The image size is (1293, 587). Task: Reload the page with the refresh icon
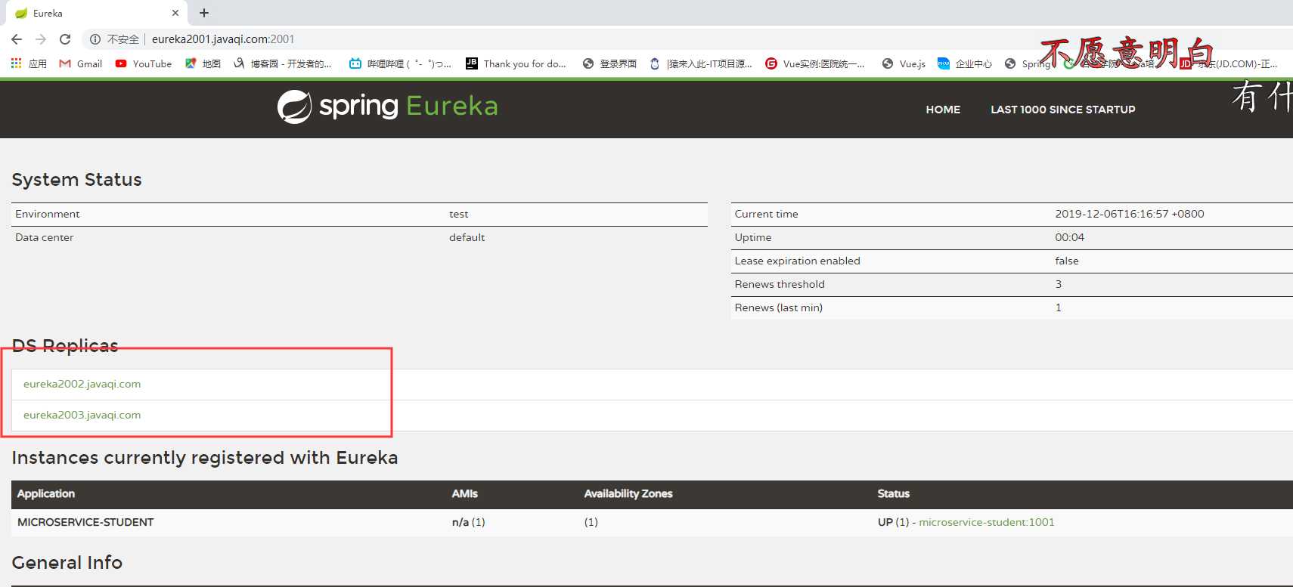[x=65, y=39]
